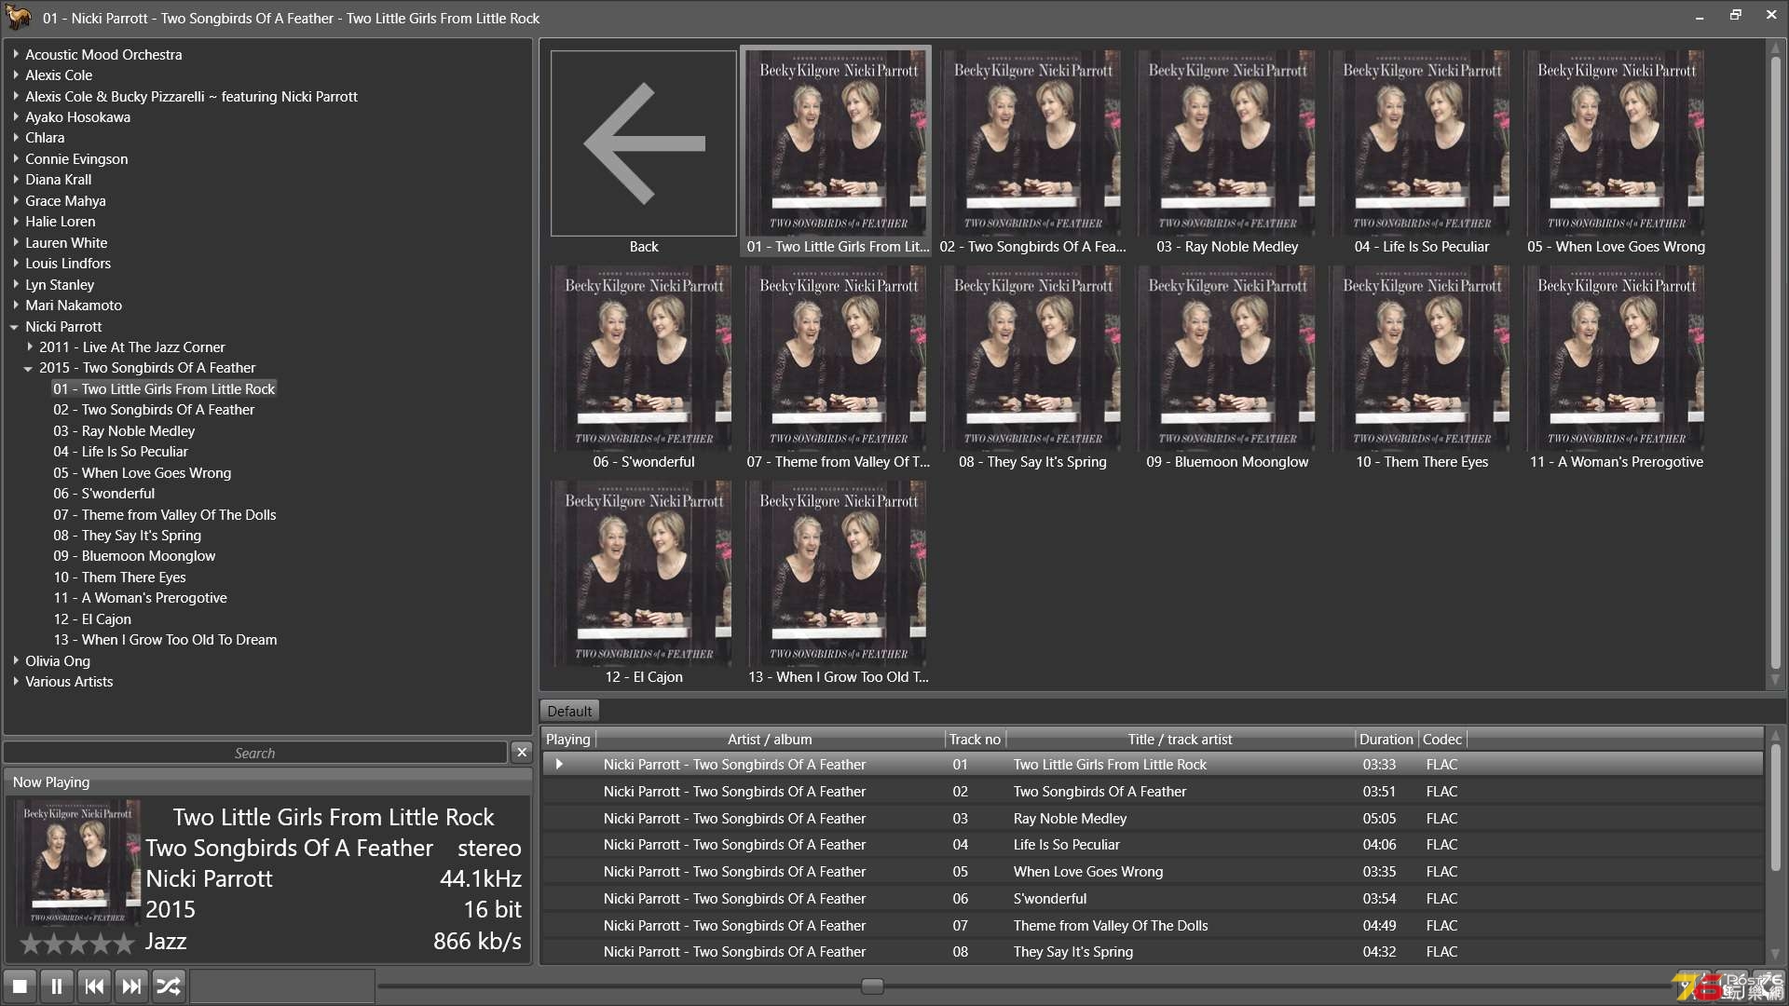The height and width of the screenshot is (1006, 1789).
Task: Stop playback with the stop button
Action: coord(20,986)
